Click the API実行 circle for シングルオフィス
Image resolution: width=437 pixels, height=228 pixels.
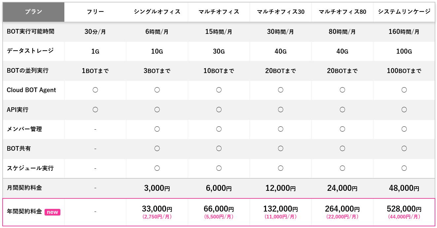pos(157,110)
